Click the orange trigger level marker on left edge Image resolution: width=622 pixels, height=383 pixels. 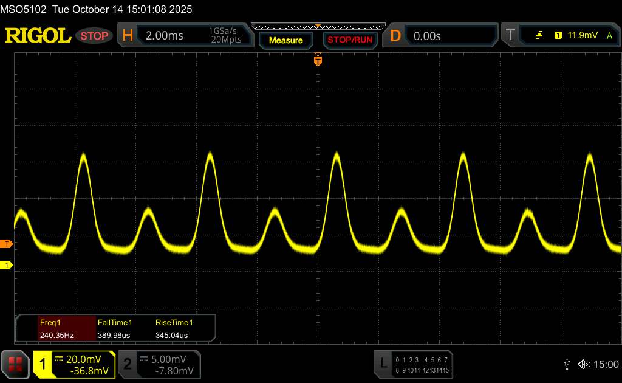[7, 244]
